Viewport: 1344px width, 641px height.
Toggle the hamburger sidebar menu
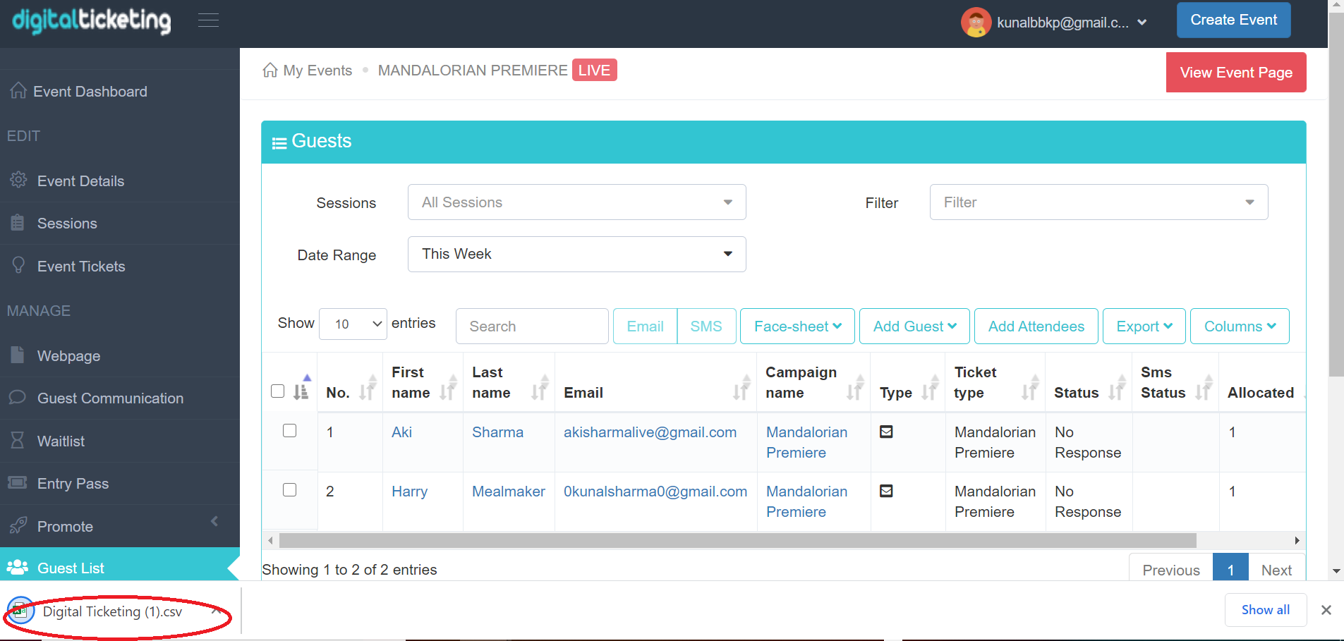pyautogui.click(x=208, y=20)
